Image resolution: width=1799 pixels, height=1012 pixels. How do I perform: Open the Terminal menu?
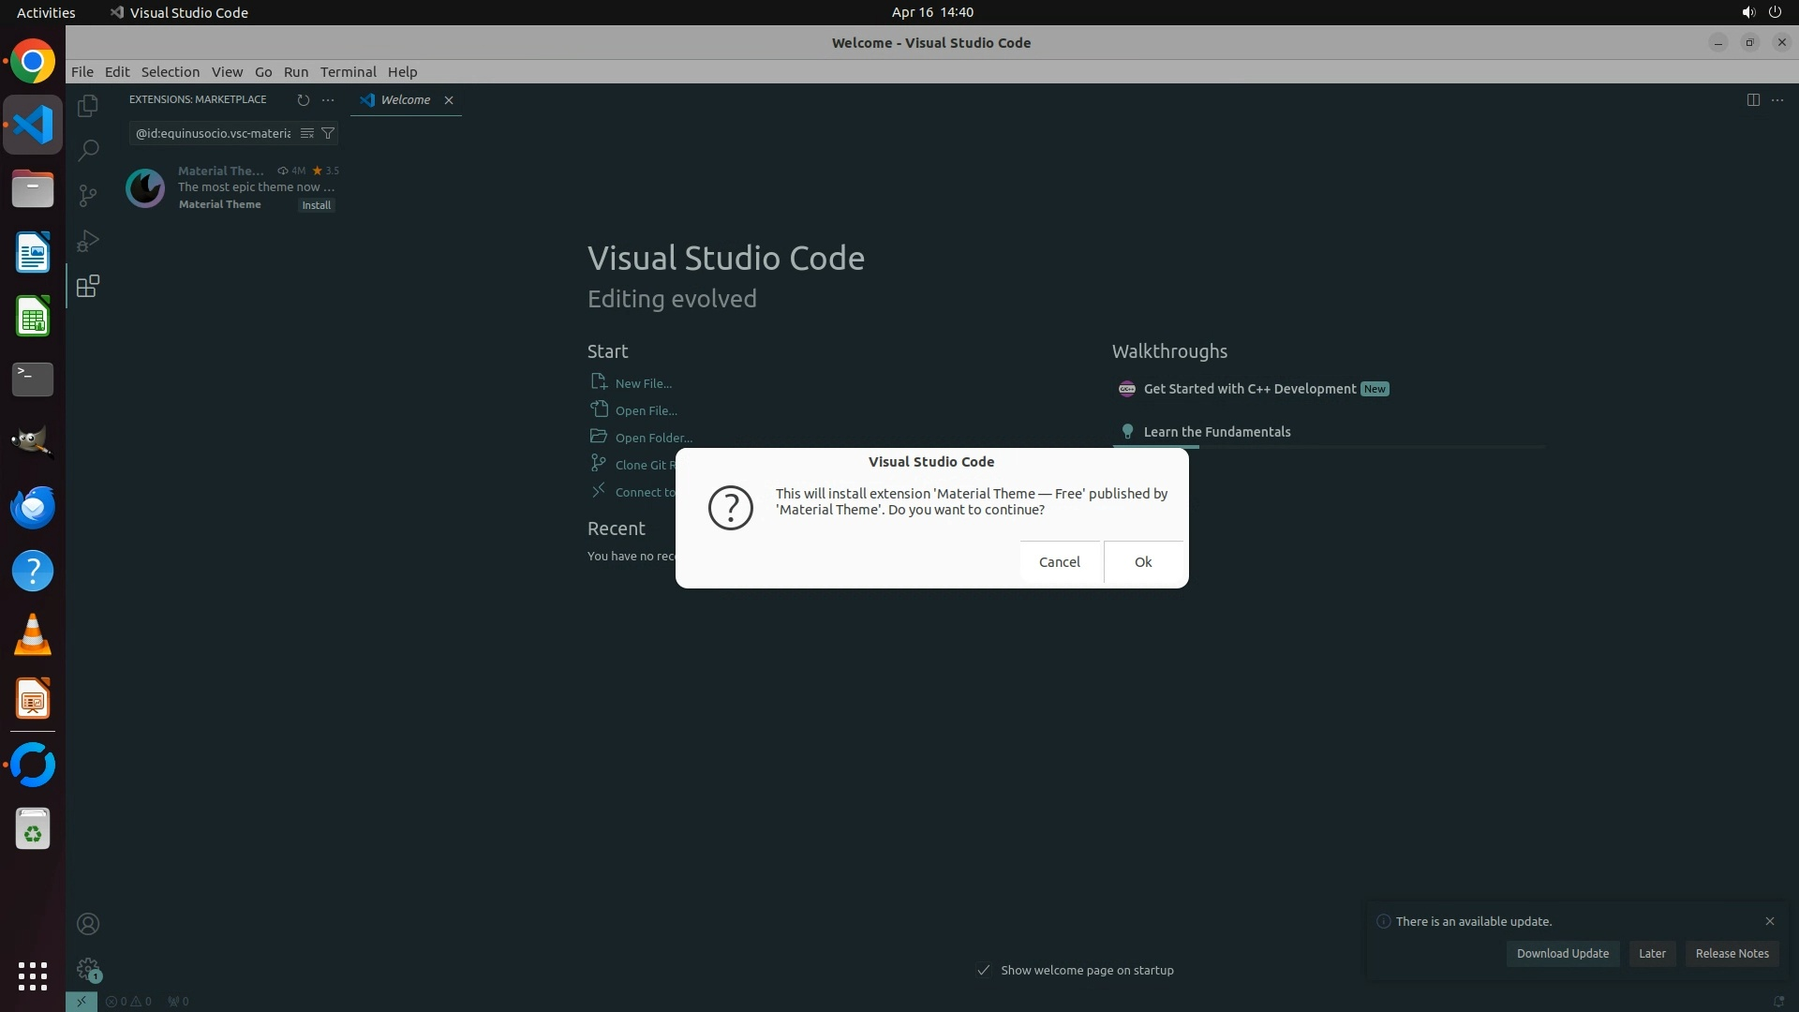click(x=348, y=72)
